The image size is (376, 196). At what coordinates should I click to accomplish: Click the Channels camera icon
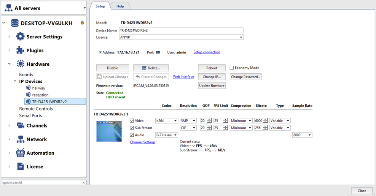coord(20,126)
